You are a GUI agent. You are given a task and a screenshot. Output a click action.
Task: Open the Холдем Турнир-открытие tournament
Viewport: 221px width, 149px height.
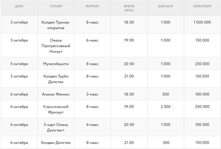[56, 25]
